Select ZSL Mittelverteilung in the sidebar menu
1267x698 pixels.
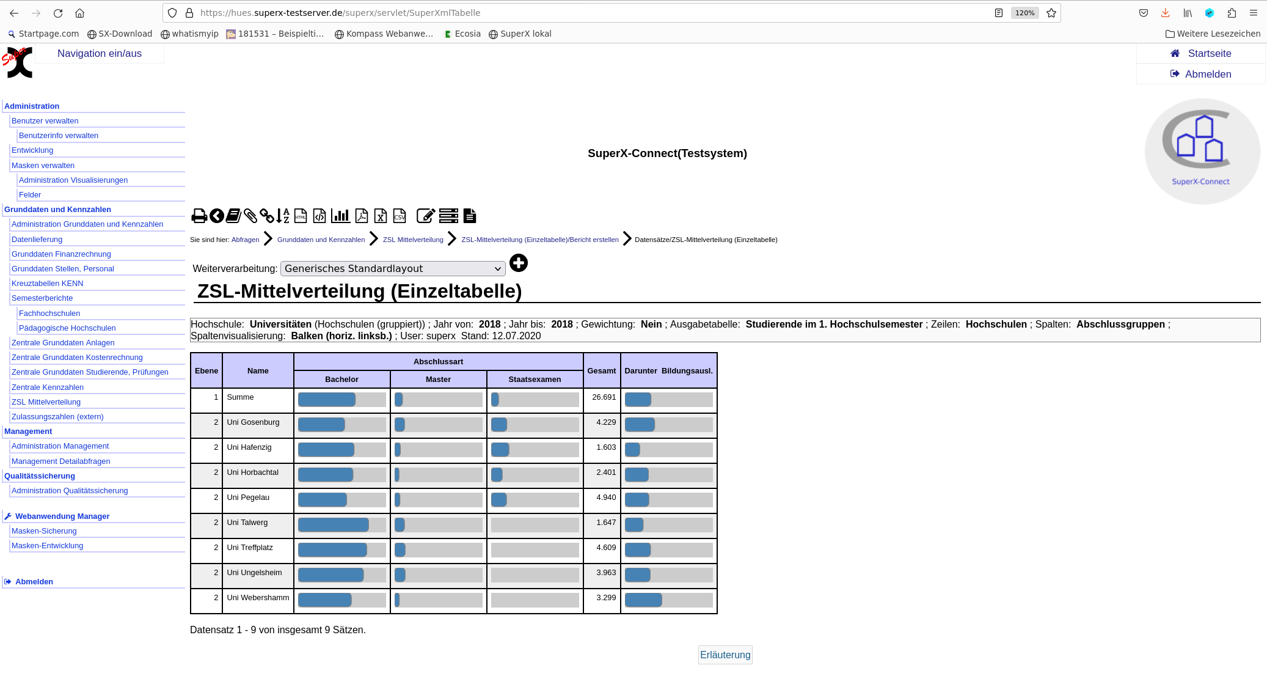(46, 402)
